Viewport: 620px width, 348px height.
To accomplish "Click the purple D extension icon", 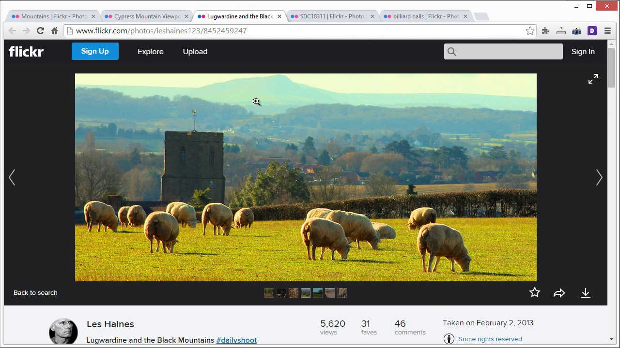I will tap(592, 30).
